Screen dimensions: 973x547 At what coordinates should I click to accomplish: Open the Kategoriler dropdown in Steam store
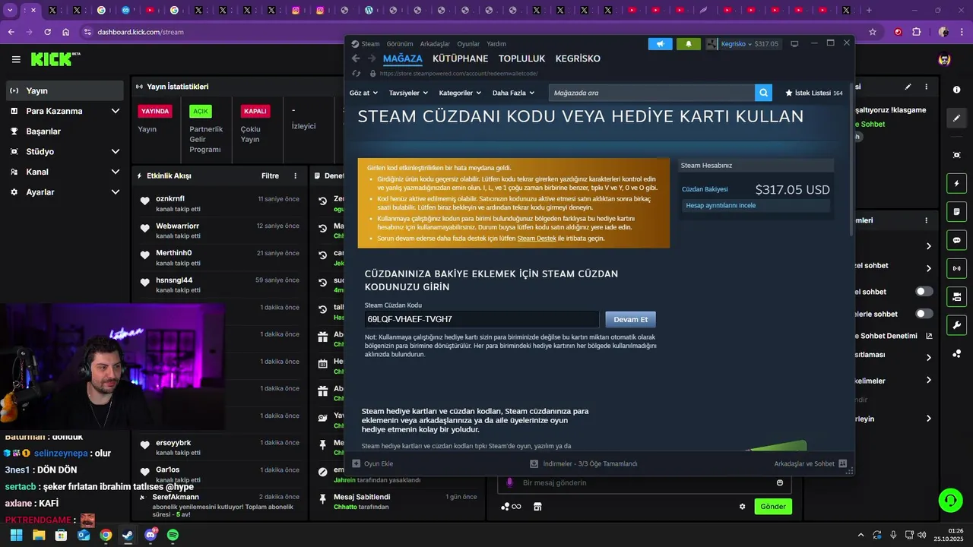[461, 93]
